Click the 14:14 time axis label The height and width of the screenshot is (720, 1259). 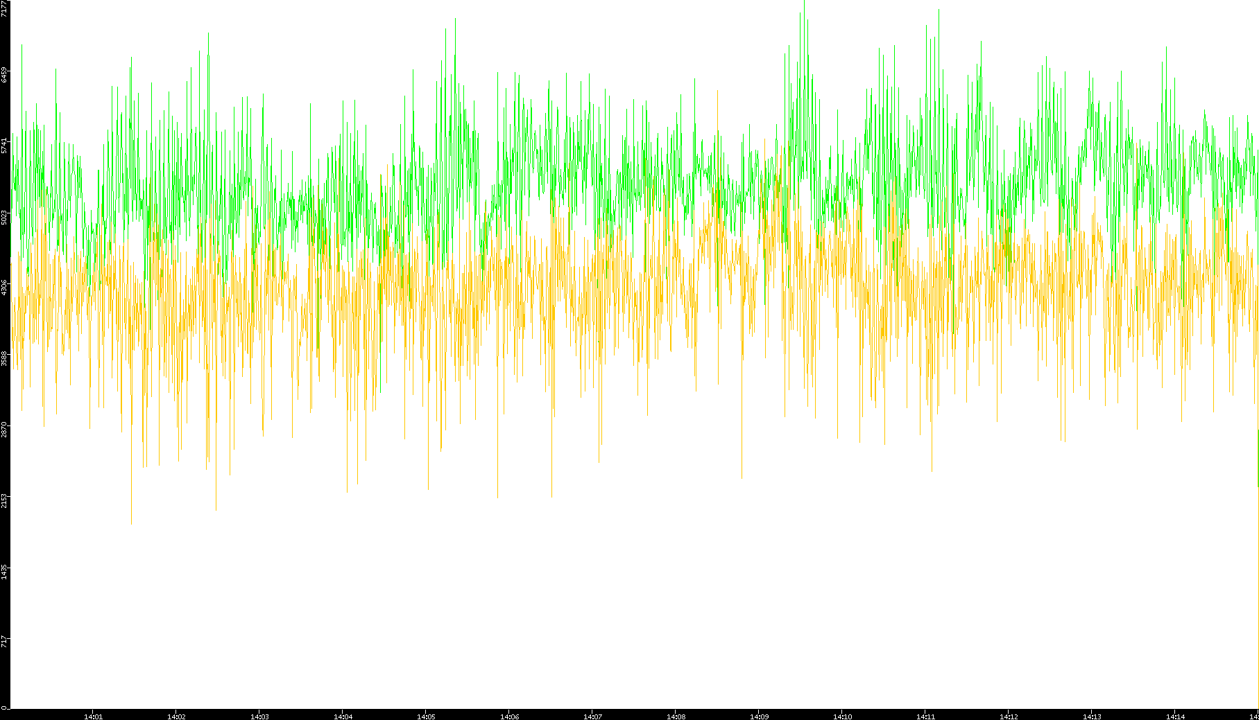(x=1175, y=716)
